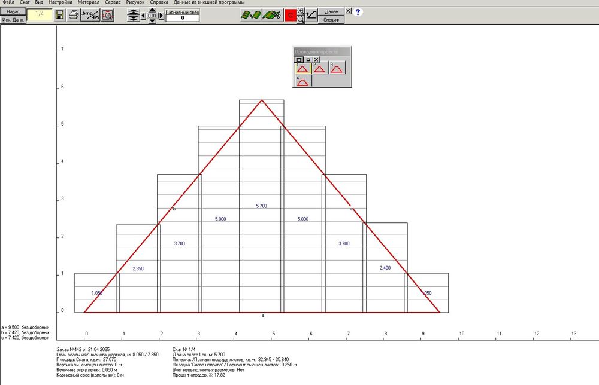Click the print preview magnifier icon
The image size is (599, 385).
[108, 15]
